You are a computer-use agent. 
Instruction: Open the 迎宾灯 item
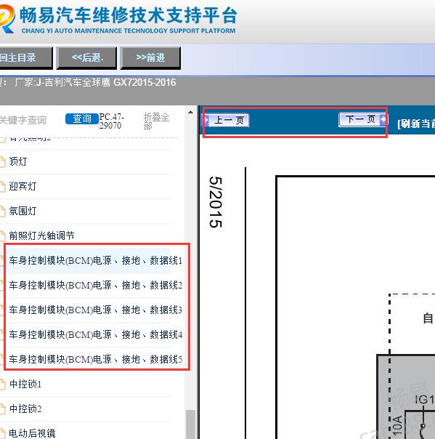coord(23,186)
